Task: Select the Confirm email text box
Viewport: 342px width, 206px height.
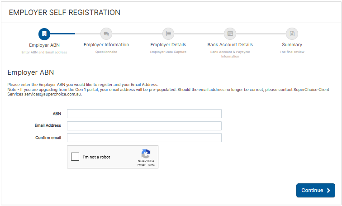Action: pos(144,138)
